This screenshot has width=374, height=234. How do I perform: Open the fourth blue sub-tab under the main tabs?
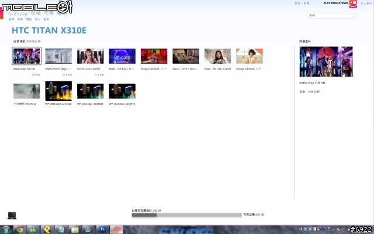tap(37, 19)
